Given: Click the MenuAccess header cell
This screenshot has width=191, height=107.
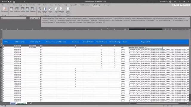Looking at the screenshot, I should coord(76,42).
